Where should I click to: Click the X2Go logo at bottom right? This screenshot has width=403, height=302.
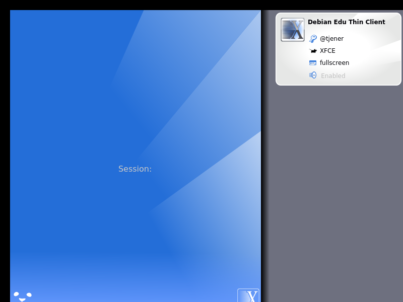click(248, 295)
